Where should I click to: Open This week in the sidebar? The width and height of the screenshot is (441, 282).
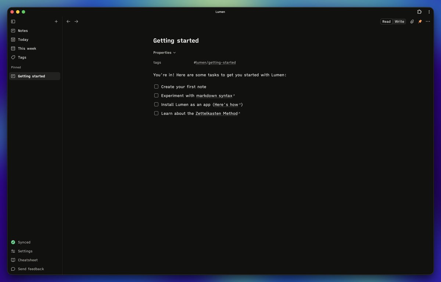(x=35, y=49)
